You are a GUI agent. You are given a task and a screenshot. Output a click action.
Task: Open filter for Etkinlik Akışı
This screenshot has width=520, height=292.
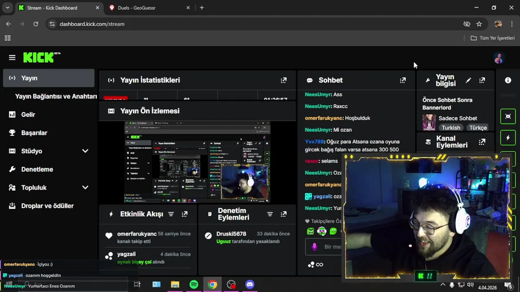coord(171,214)
